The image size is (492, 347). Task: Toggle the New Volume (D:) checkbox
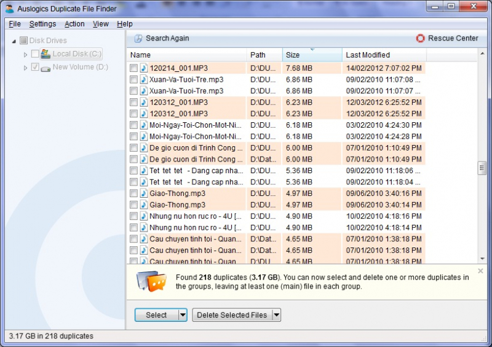point(35,67)
